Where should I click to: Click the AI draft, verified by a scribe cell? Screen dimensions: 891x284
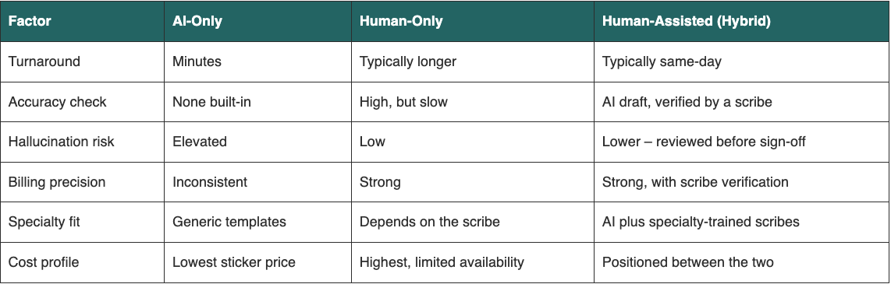(687, 102)
